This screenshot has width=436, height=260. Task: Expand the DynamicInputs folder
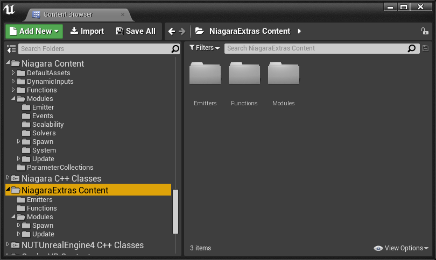pyautogui.click(x=13, y=81)
